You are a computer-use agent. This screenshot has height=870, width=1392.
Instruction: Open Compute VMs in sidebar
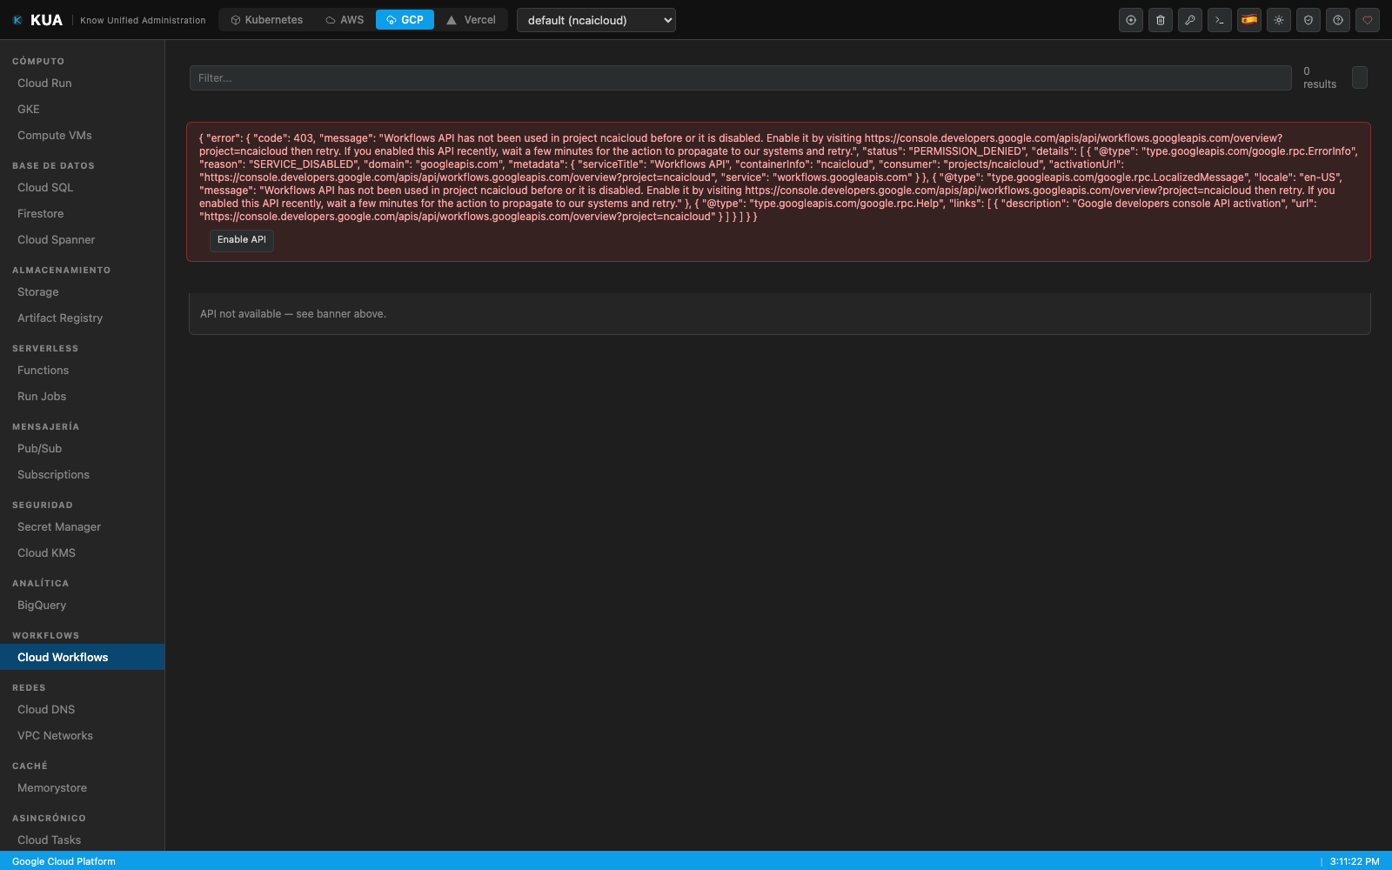point(83,136)
